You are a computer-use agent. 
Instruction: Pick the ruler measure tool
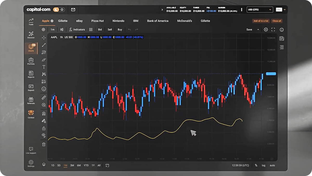[44, 98]
